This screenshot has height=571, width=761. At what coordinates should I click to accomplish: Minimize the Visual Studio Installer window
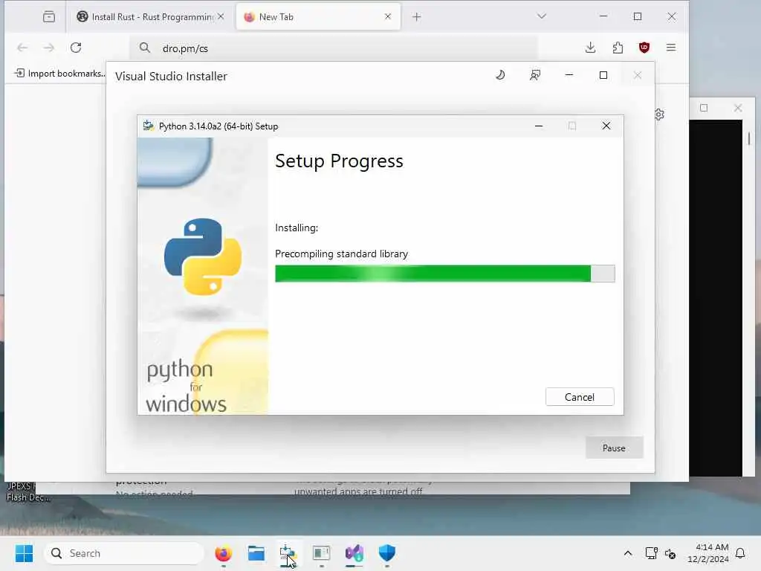click(x=569, y=75)
